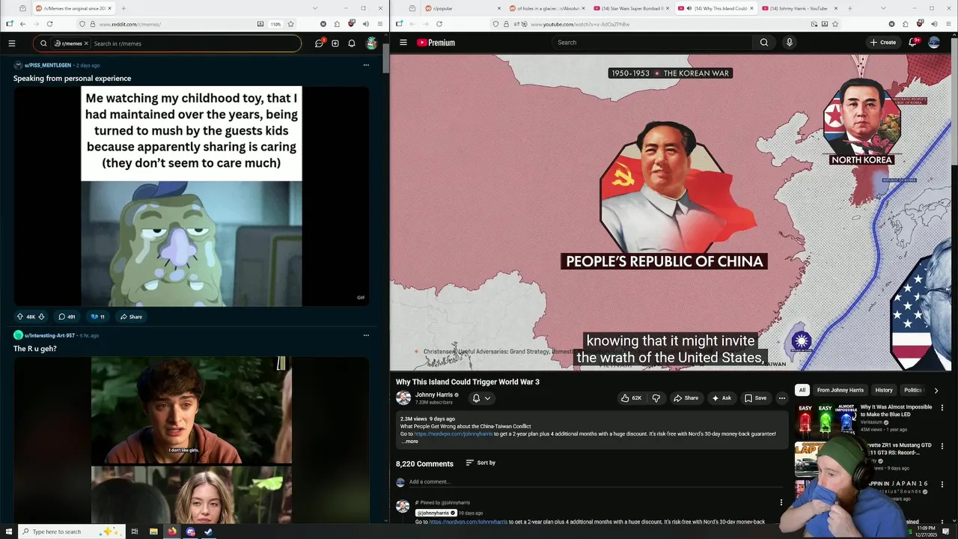Downvote the PISS_MENTLEGEN post
Viewport: 958px width, 539px height.
(41, 317)
